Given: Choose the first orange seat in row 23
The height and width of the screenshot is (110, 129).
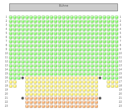Looking at the screenshot, I should pos(27,106).
